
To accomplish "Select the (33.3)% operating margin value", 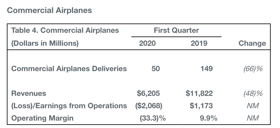I will (153, 118).
